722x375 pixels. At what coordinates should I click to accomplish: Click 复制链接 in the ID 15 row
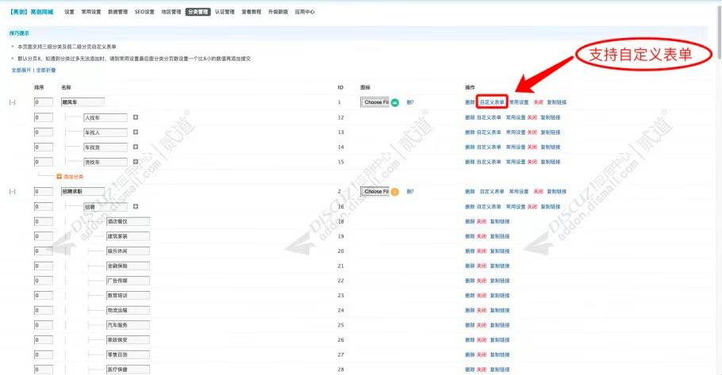551,162
